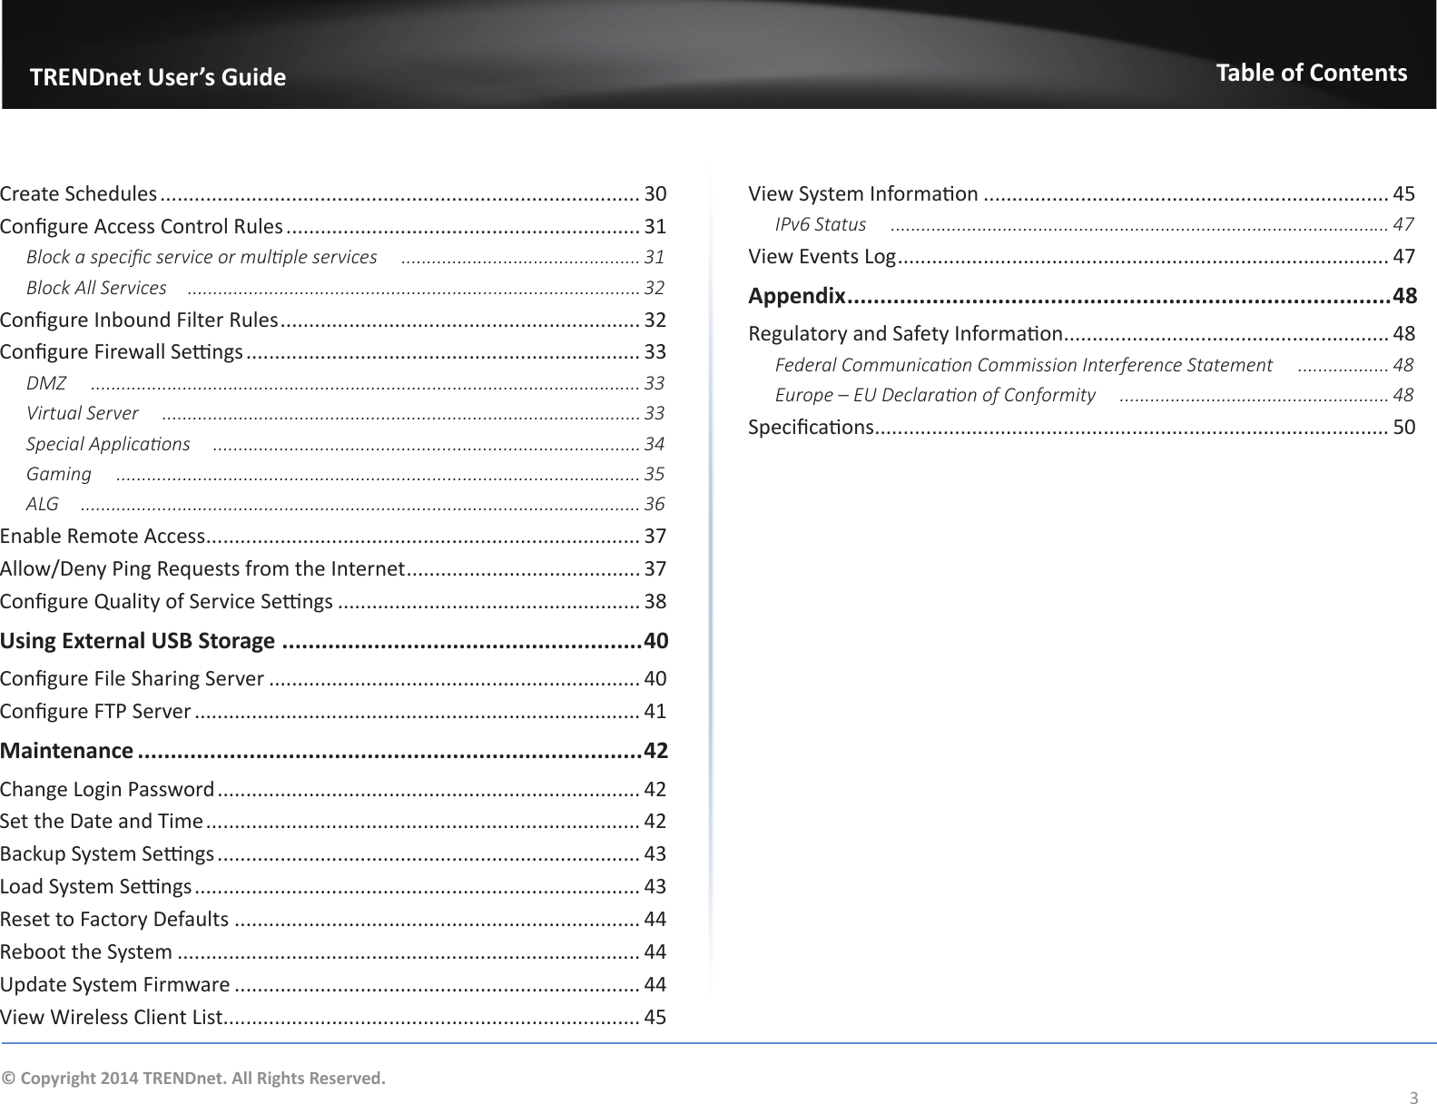
Task: Open Configure Access Control Rules entry
Action: pos(333,226)
